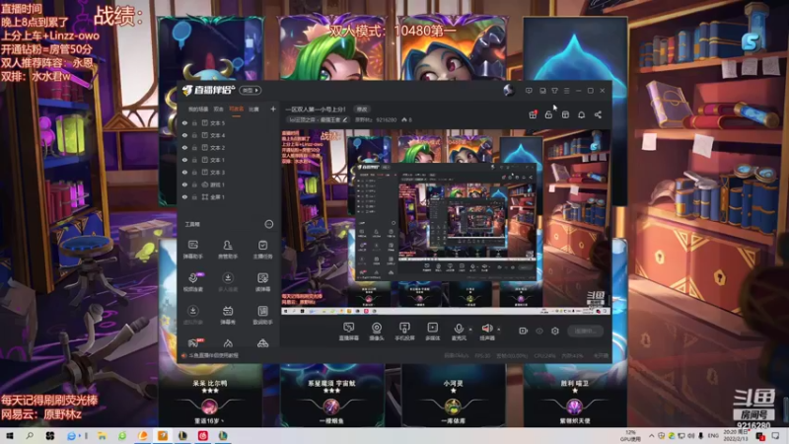This screenshot has width=789, height=444.
Task: Lock the 文本5 layer
Action: (x=194, y=122)
